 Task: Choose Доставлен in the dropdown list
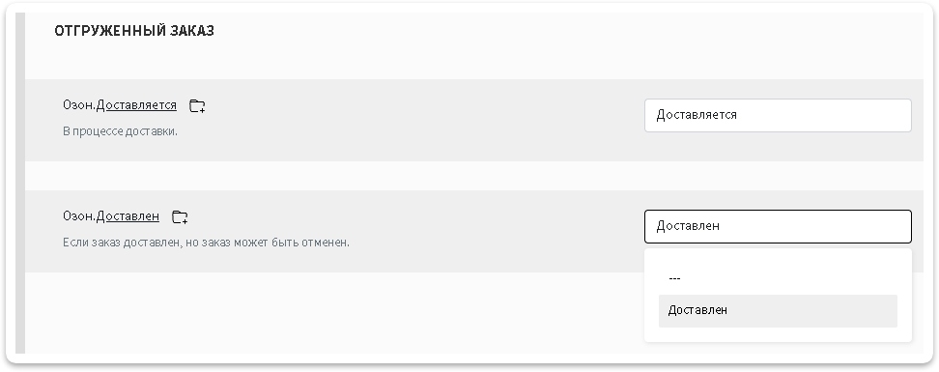coord(778,310)
